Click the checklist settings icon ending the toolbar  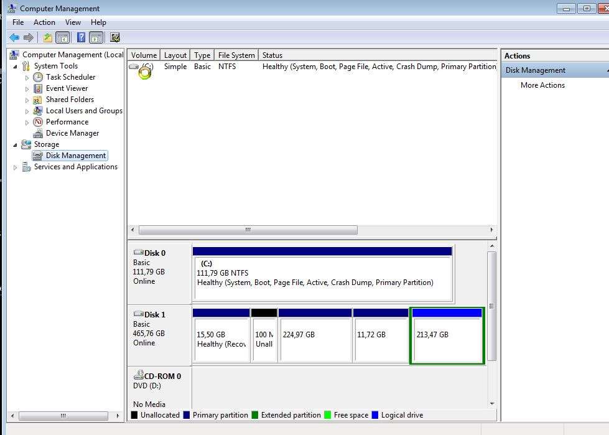(x=115, y=37)
